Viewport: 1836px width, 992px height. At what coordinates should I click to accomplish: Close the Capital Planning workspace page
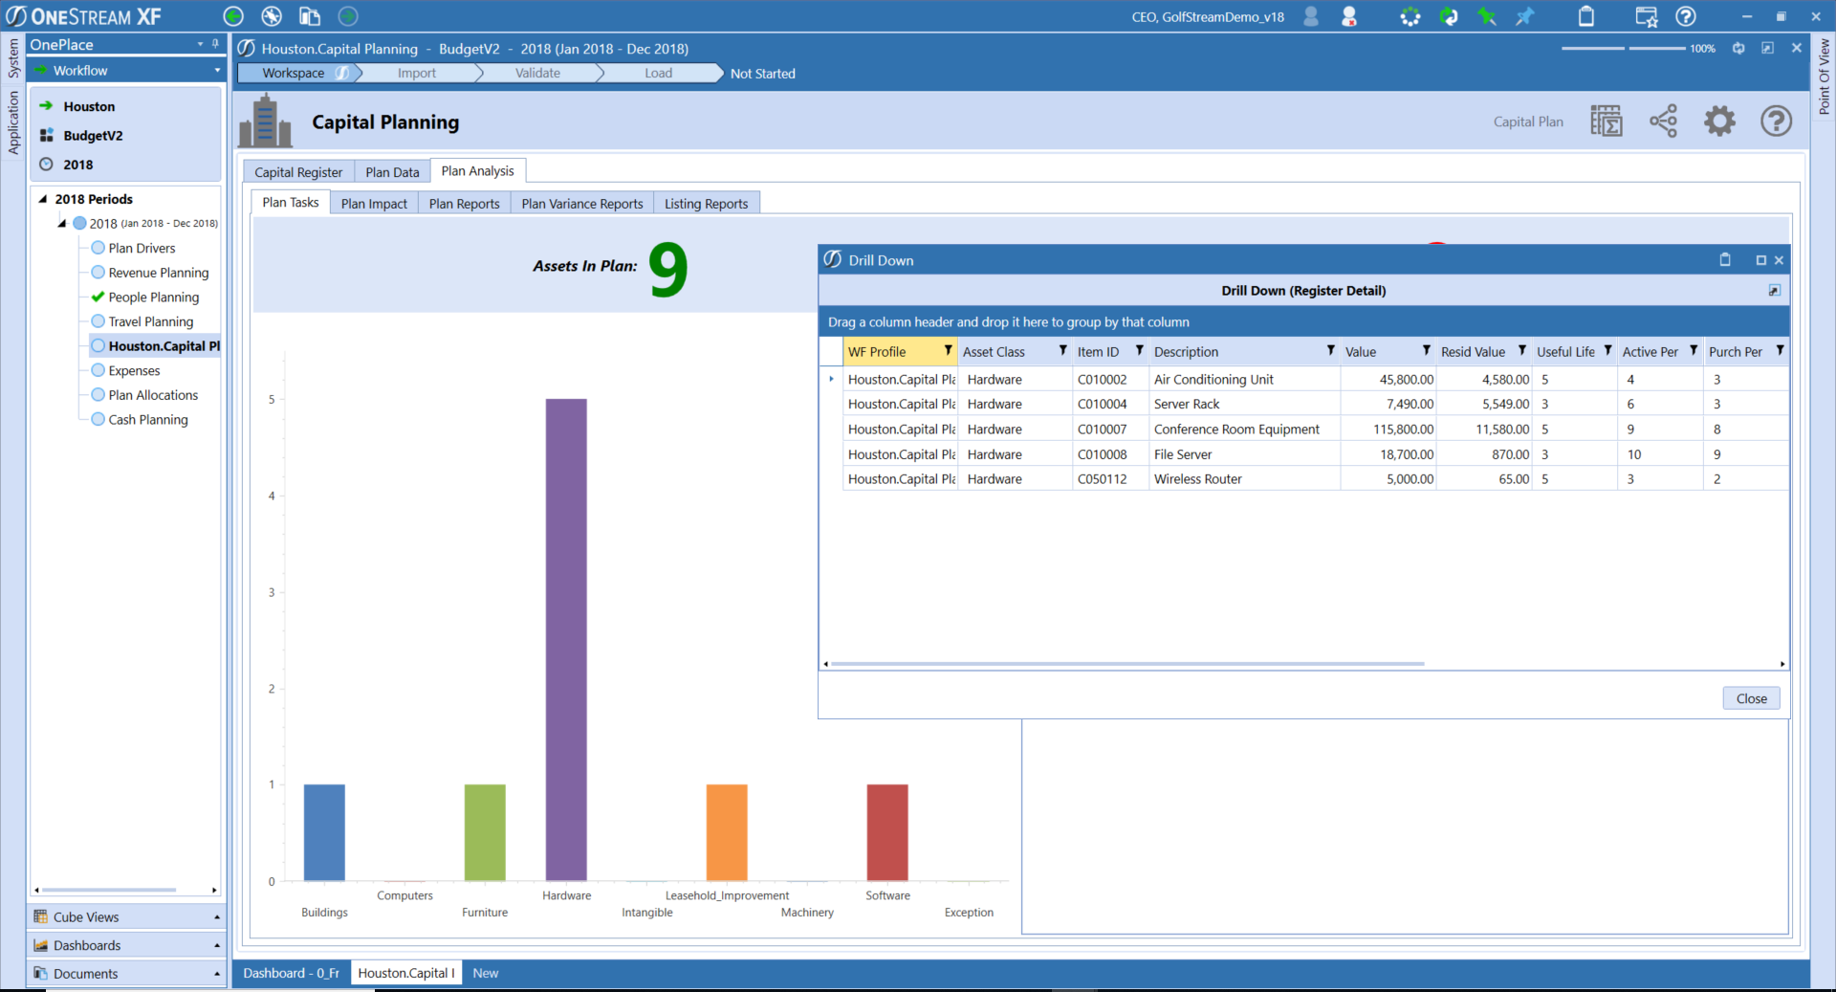[1797, 48]
